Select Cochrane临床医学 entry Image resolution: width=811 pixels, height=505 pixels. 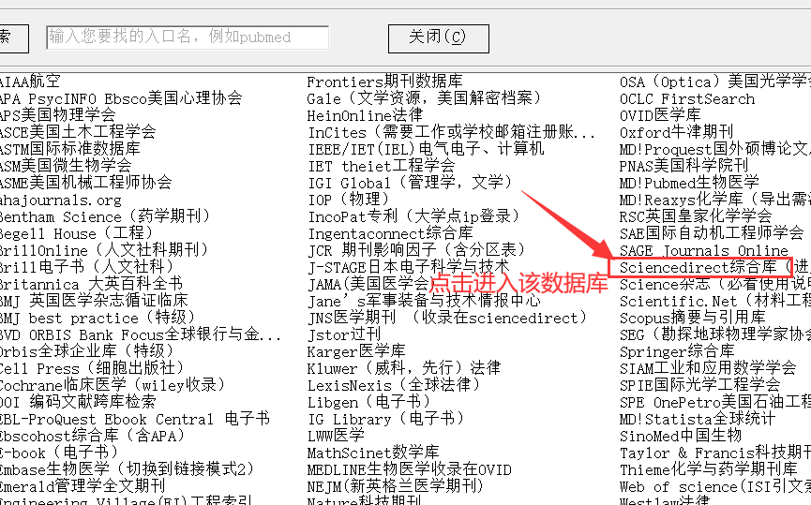(113, 385)
